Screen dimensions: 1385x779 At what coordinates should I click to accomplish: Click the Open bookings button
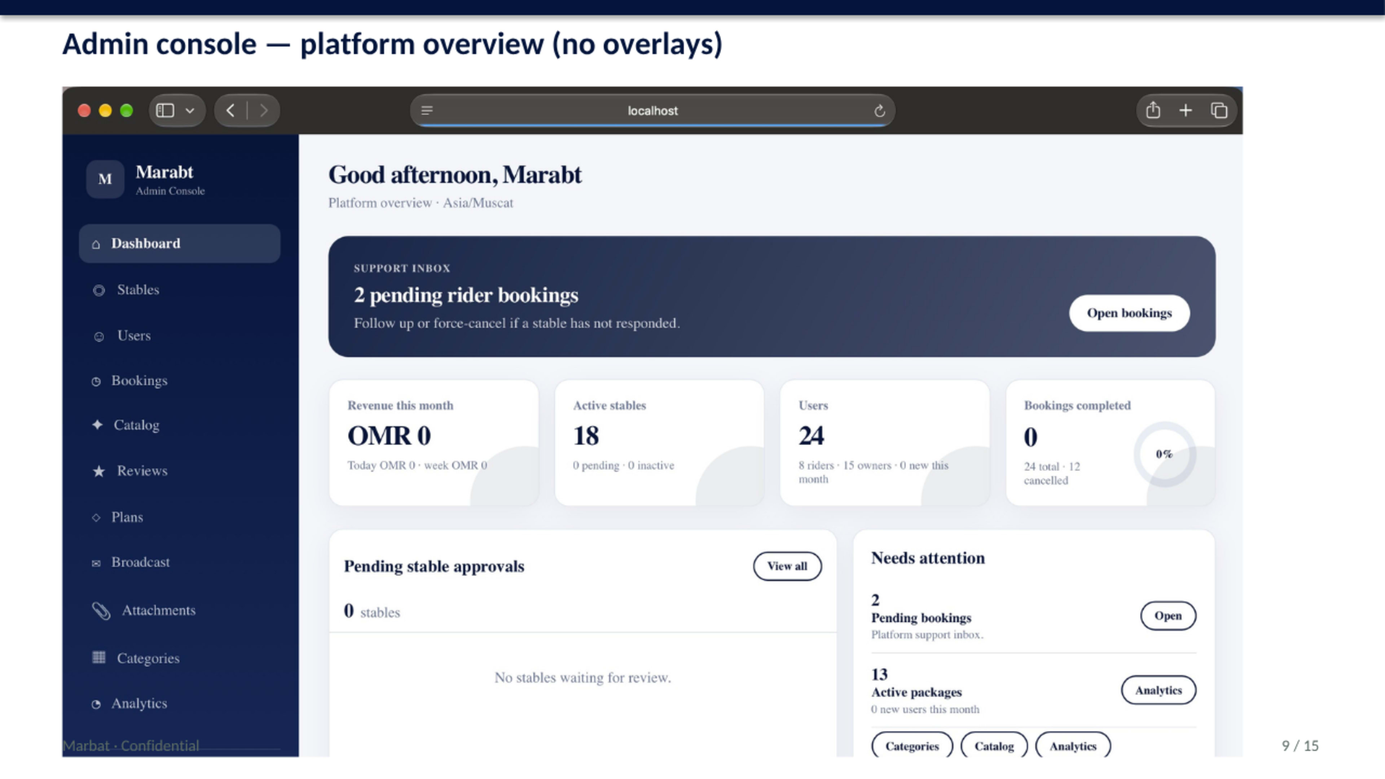[x=1129, y=313]
